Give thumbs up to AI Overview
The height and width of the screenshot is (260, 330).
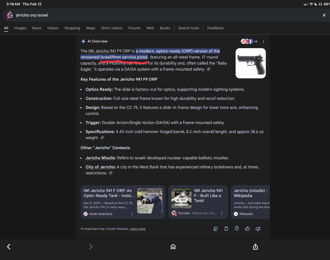coord(247,229)
